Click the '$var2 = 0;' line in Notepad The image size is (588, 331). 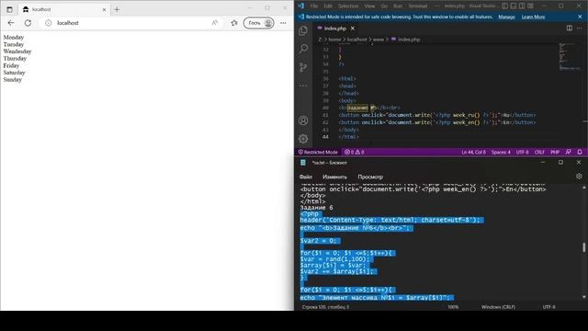coord(320,241)
